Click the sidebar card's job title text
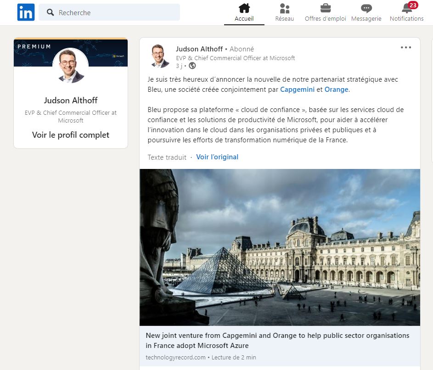The image size is (433, 370). (x=71, y=117)
